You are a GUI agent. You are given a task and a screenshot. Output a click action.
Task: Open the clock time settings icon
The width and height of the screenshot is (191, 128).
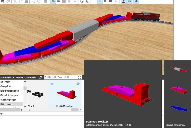[x=82, y=2]
